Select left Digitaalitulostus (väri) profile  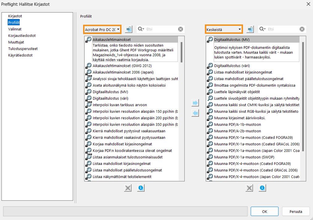click(x=110, y=98)
